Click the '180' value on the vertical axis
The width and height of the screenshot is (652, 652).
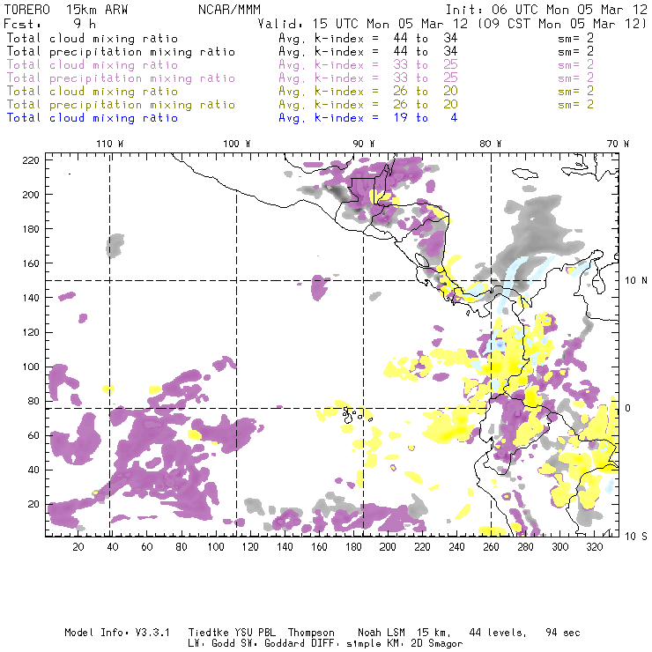pos(31,229)
